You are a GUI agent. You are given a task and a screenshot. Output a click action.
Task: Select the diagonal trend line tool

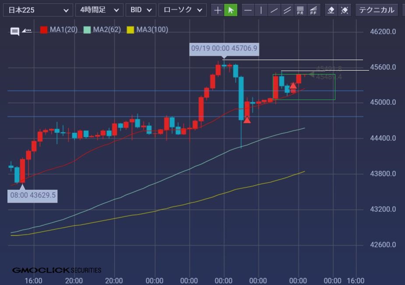tap(274, 10)
